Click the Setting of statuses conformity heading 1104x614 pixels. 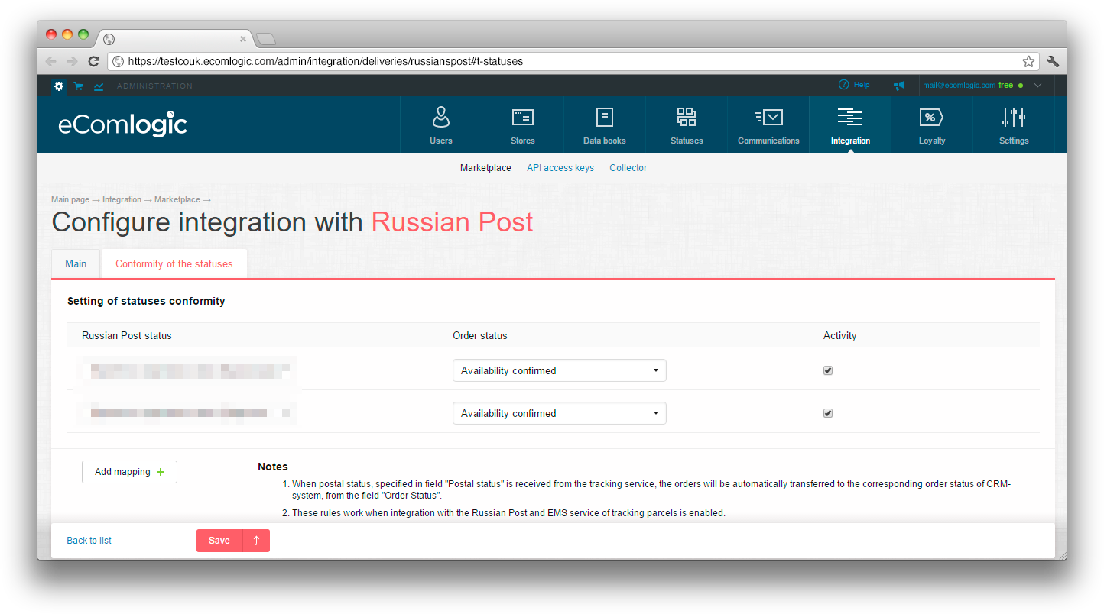click(x=146, y=301)
